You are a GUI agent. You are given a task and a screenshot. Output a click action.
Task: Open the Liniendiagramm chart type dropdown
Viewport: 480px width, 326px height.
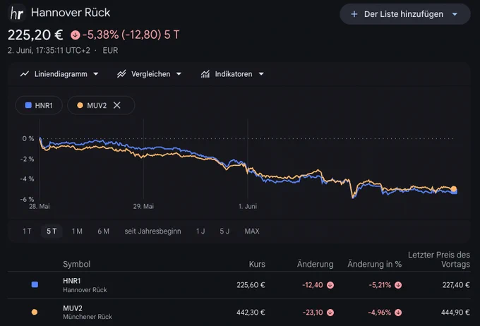click(x=96, y=74)
